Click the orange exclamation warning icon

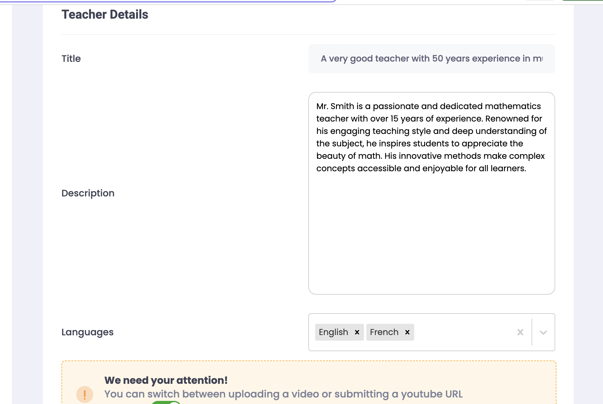84,394
